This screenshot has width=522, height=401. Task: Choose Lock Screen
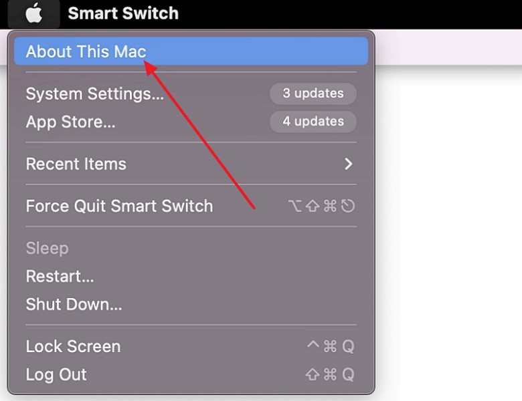coord(191,346)
